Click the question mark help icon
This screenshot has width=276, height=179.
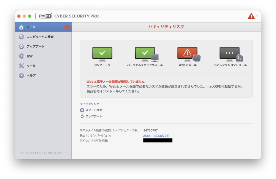coord(21,75)
